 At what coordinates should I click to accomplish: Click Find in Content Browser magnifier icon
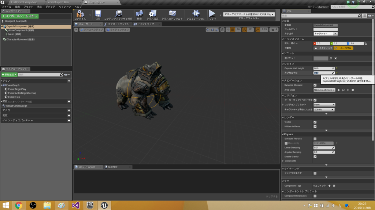[118, 15]
